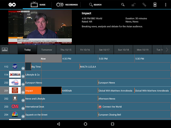Open the remote control icon
Image resolution: width=171 pixels, height=128 pixels.
pos(144,5)
